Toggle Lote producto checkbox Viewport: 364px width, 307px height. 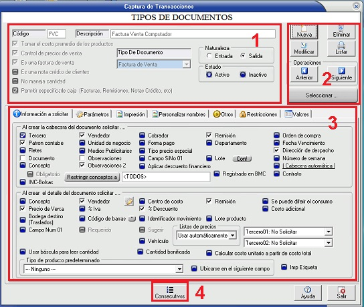(209, 218)
